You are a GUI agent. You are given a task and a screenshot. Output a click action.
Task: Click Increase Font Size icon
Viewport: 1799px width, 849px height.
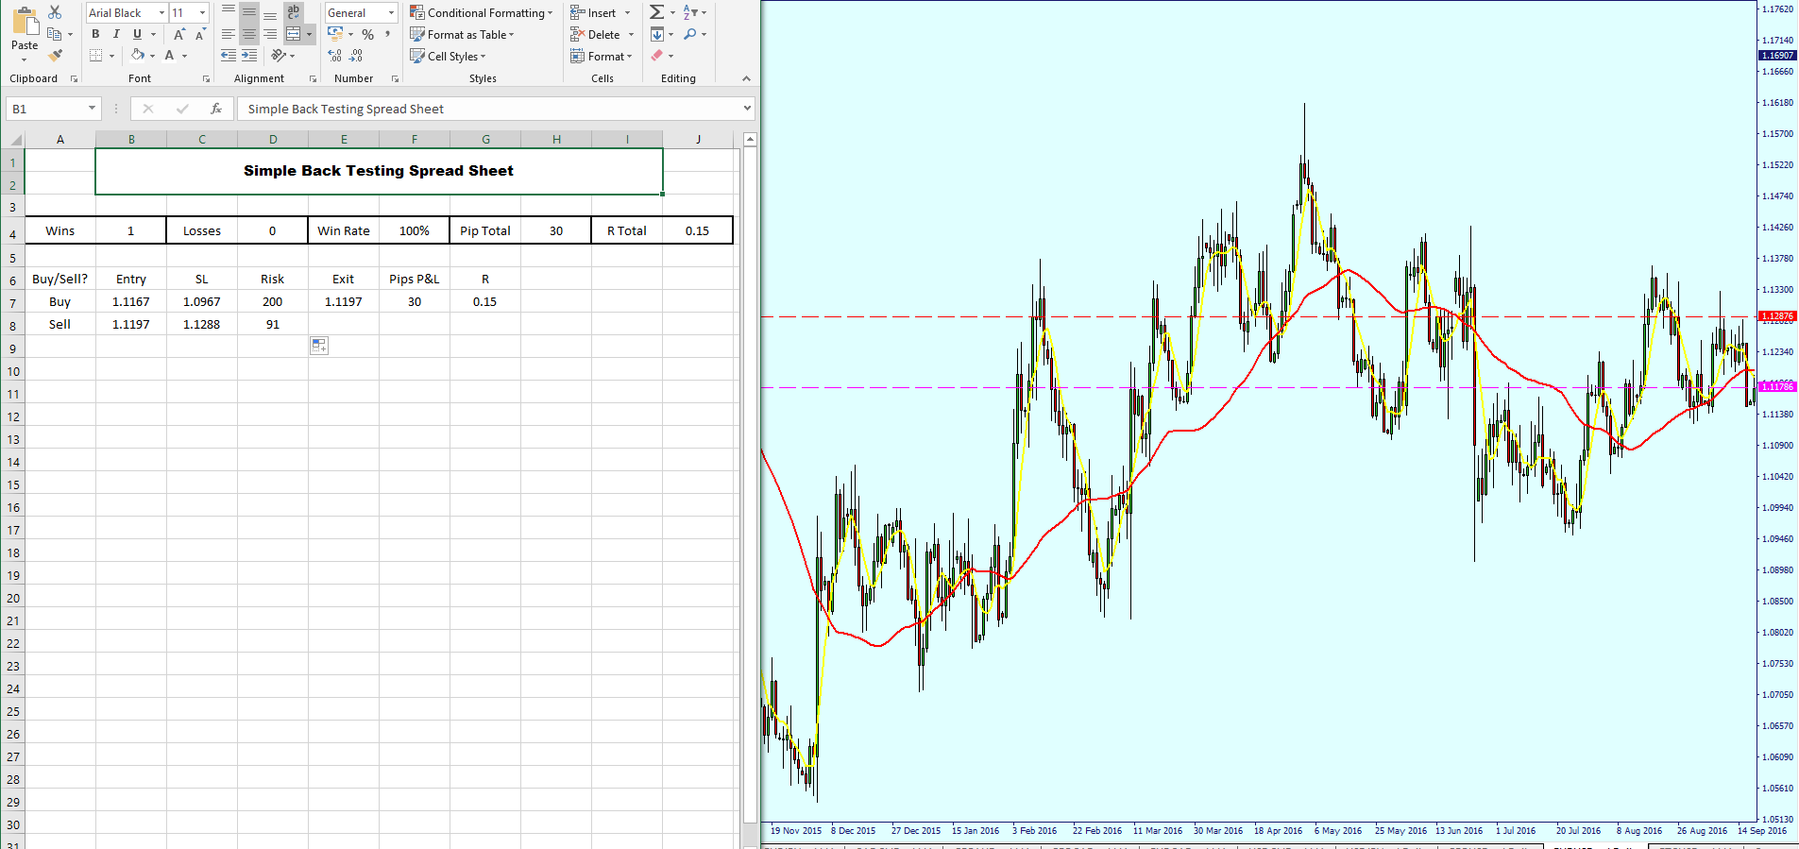click(178, 34)
